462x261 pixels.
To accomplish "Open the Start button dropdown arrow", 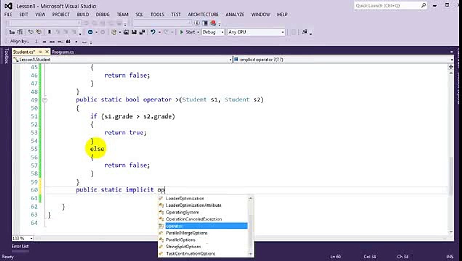I will (x=198, y=32).
